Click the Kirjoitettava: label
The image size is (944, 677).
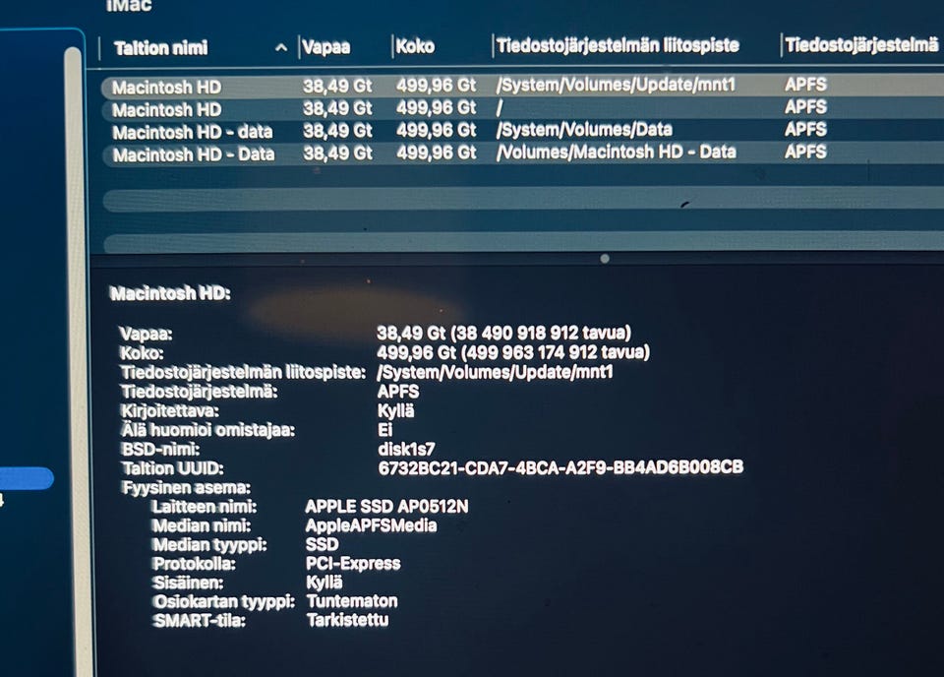coord(170,410)
